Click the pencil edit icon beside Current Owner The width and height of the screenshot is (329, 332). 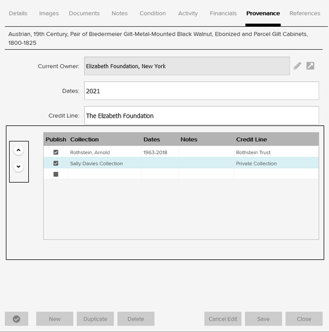tap(297, 66)
